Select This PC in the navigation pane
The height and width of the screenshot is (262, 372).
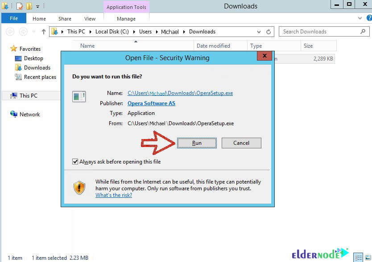(x=29, y=95)
